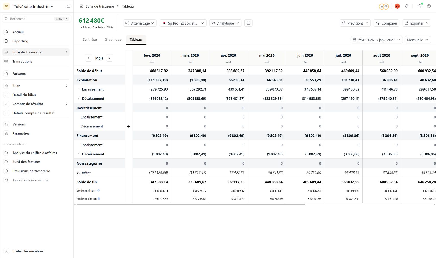The image size is (436, 258).
Task: Switch to the Graphique tab
Action: click(x=113, y=39)
